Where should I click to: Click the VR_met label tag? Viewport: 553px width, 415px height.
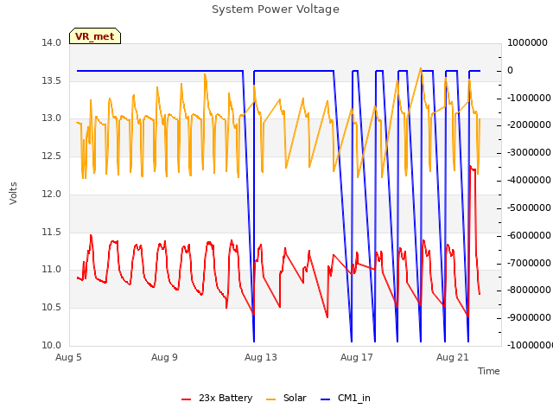(95, 36)
